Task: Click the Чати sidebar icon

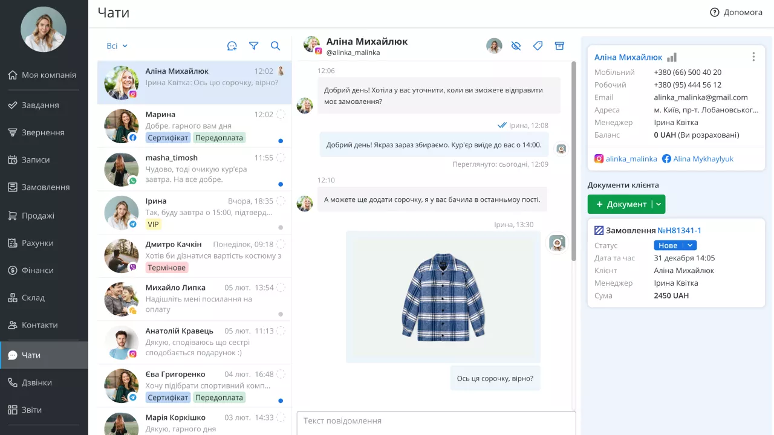Action: click(x=13, y=355)
